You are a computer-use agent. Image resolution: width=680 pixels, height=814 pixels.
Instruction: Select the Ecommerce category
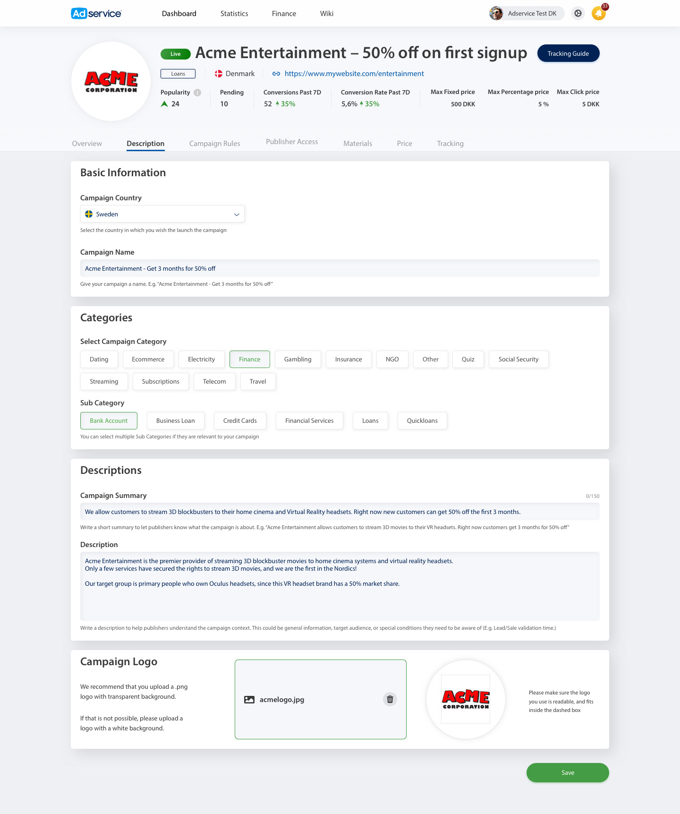pyautogui.click(x=148, y=360)
